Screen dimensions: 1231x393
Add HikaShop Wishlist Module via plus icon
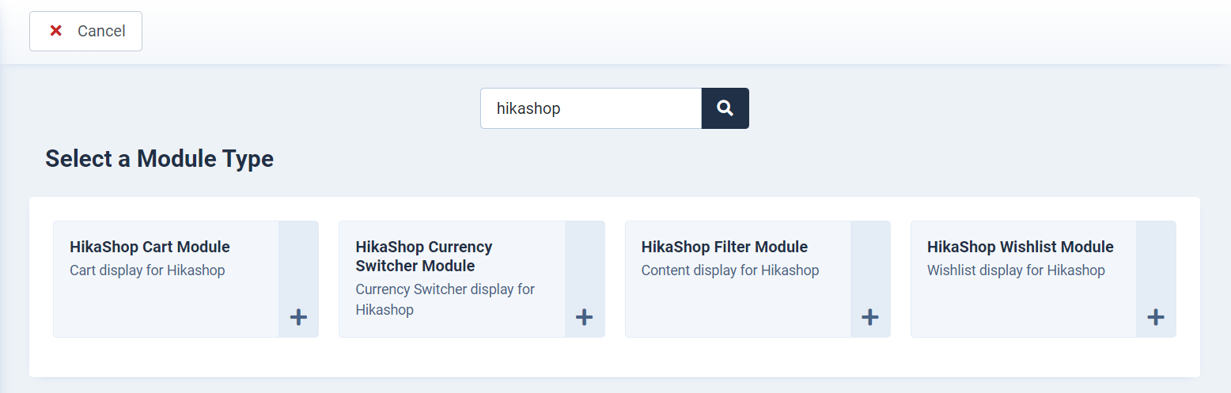coord(1156,318)
